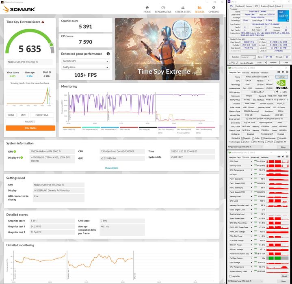Open the GPU Clock sensor dropdown arrow

click(251, 161)
